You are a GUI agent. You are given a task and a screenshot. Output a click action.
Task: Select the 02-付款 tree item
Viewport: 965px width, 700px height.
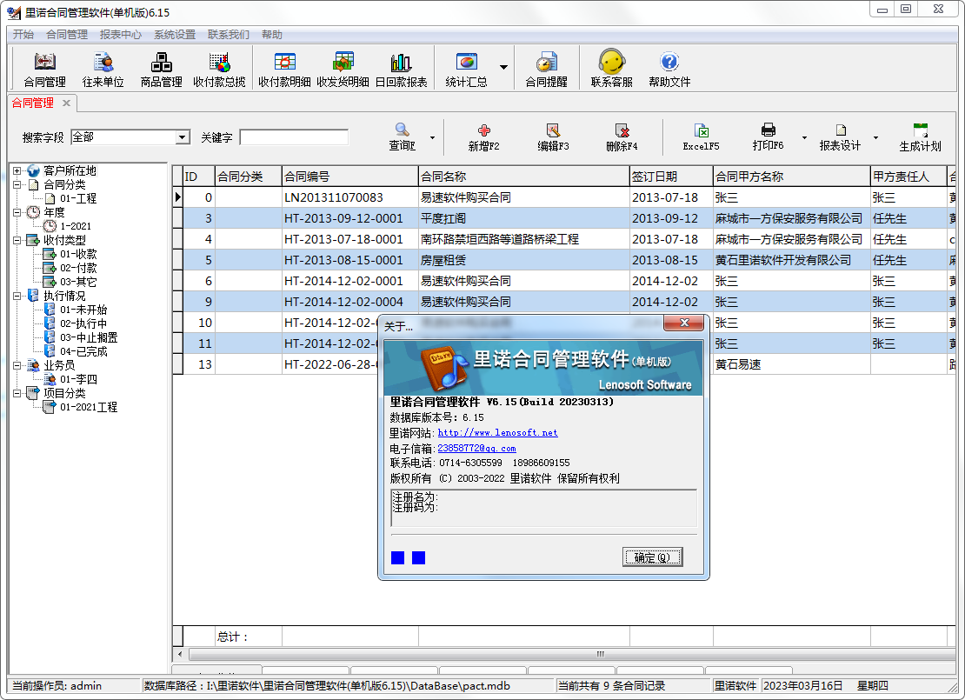point(78,268)
